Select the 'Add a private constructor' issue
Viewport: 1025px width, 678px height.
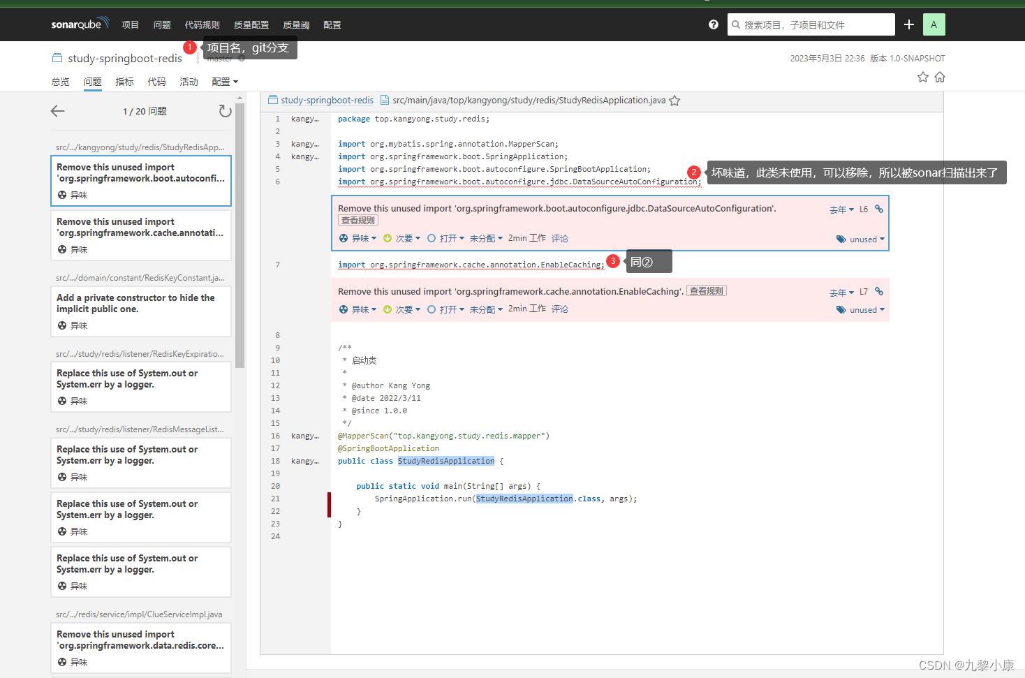(x=141, y=311)
